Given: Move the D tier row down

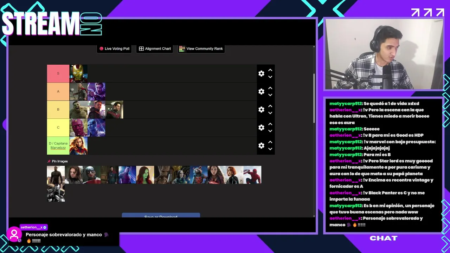Looking at the screenshot, I should pos(270,148).
